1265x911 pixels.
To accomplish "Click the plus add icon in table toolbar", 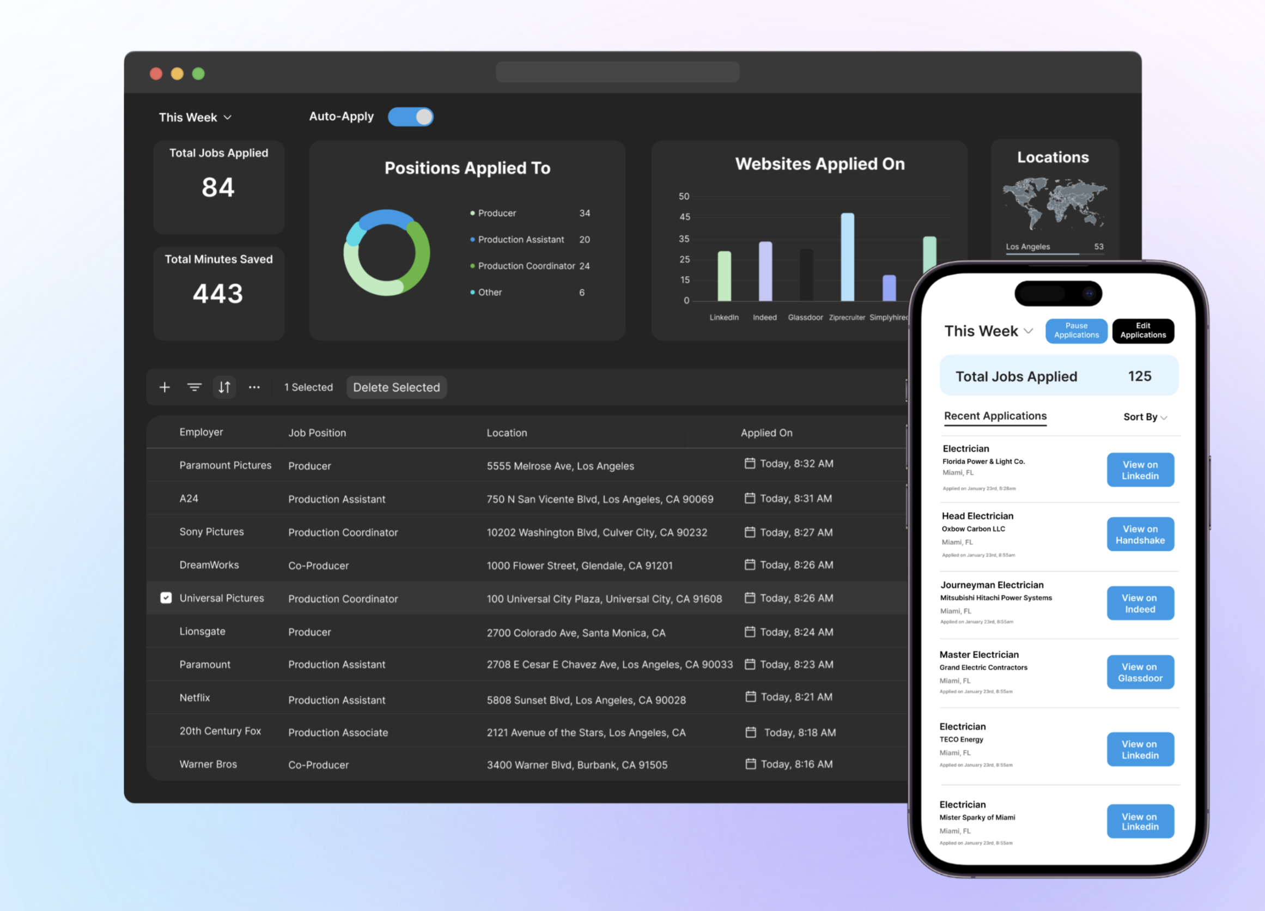I will (165, 387).
